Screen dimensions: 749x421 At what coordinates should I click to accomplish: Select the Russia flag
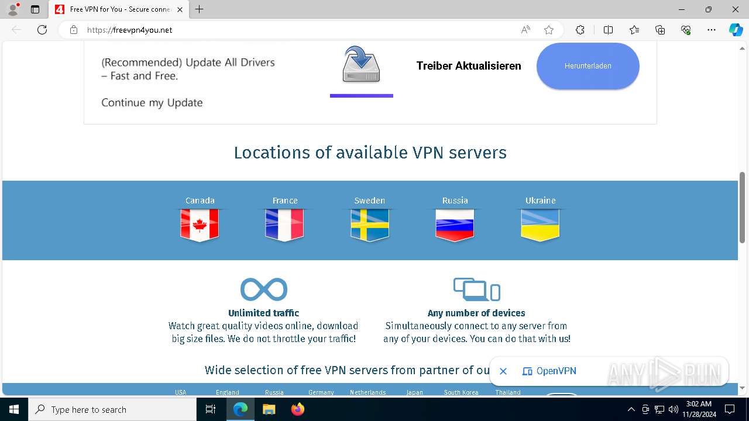[455, 225]
